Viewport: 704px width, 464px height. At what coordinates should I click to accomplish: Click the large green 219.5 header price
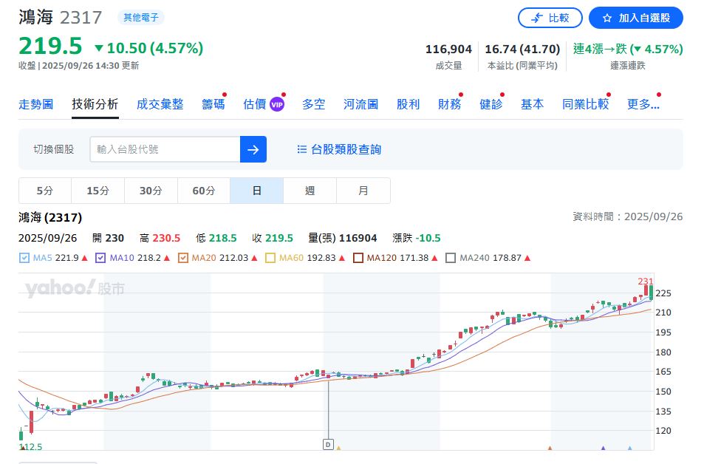click(x=50, y=47)
